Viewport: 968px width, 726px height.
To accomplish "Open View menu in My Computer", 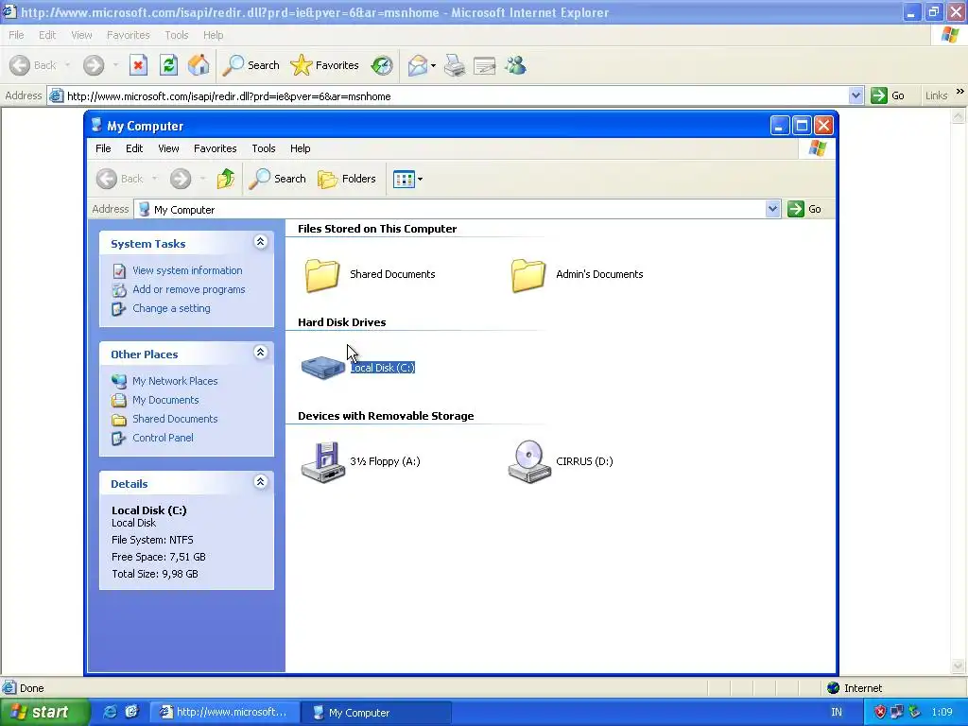I will (x=168, y=148).
